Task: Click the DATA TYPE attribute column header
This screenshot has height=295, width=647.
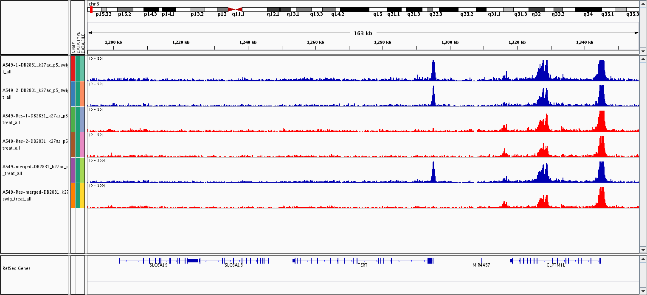Action: click(x=78, y=45)
